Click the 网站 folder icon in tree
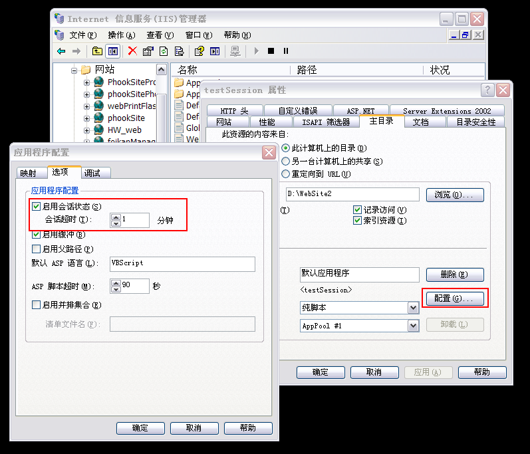 [x=86, y=70]
